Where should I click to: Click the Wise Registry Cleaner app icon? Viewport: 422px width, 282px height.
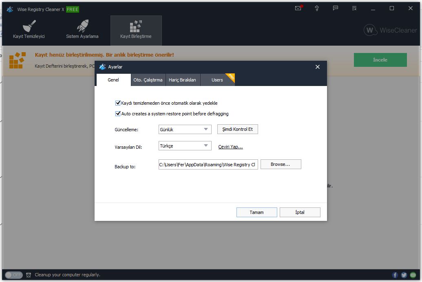10,9
